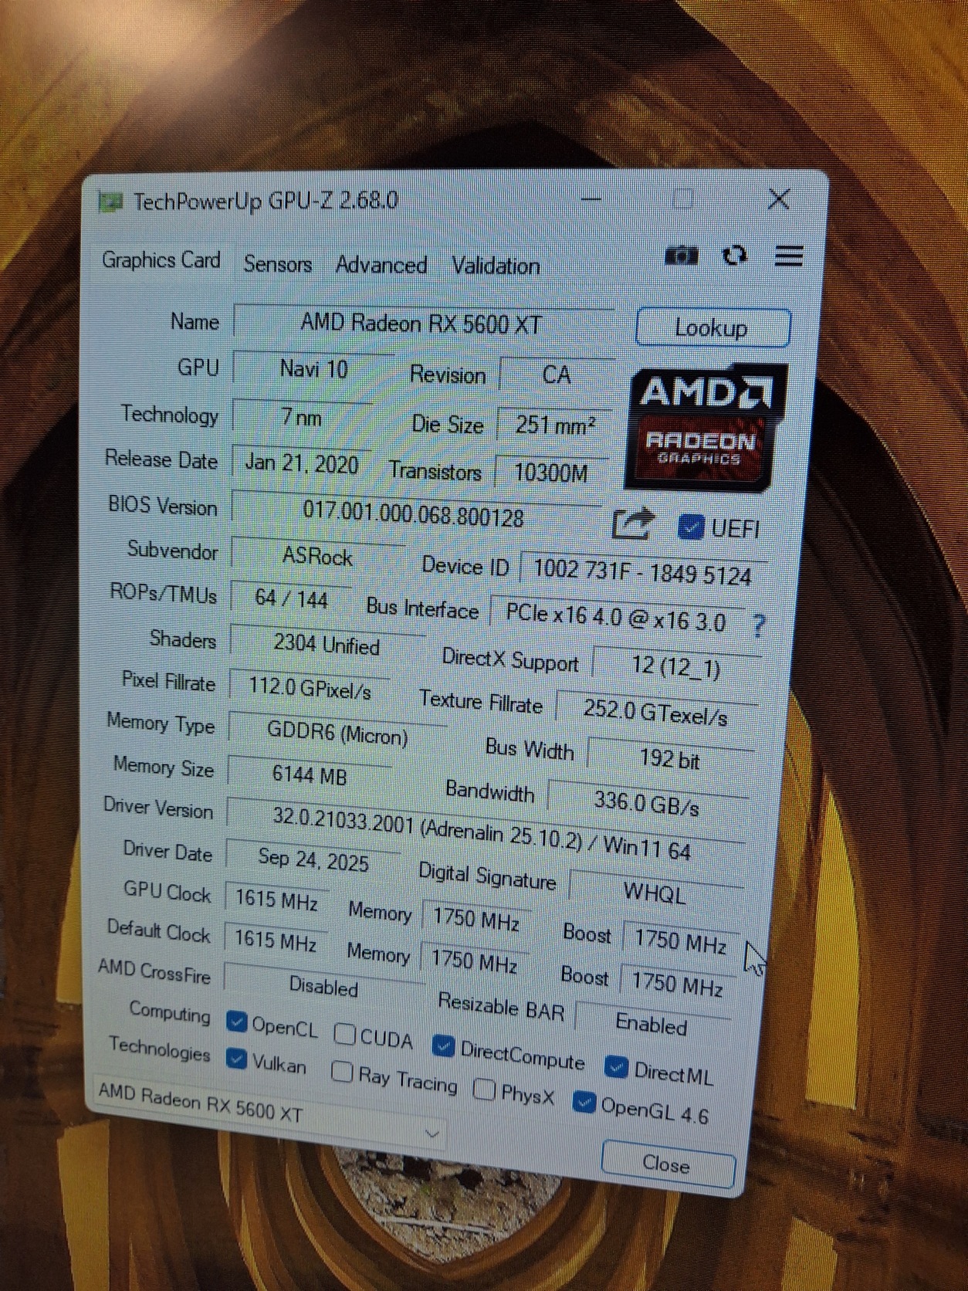
Task: Click the Default Clock row Memory 1750 MHz
Action: (474, 962)
